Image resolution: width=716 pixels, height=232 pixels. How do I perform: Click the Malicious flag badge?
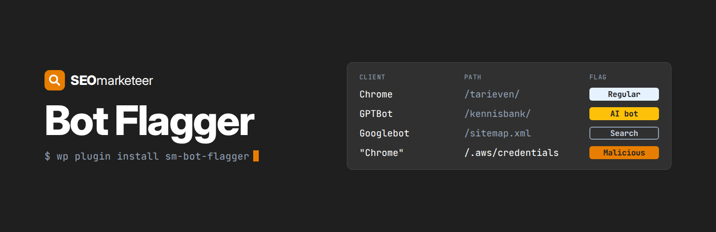click(x=624, y=153)
